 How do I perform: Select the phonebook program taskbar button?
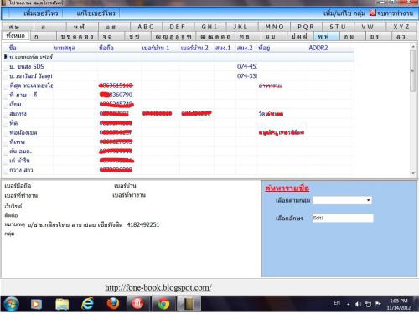[x=189, y=304]
